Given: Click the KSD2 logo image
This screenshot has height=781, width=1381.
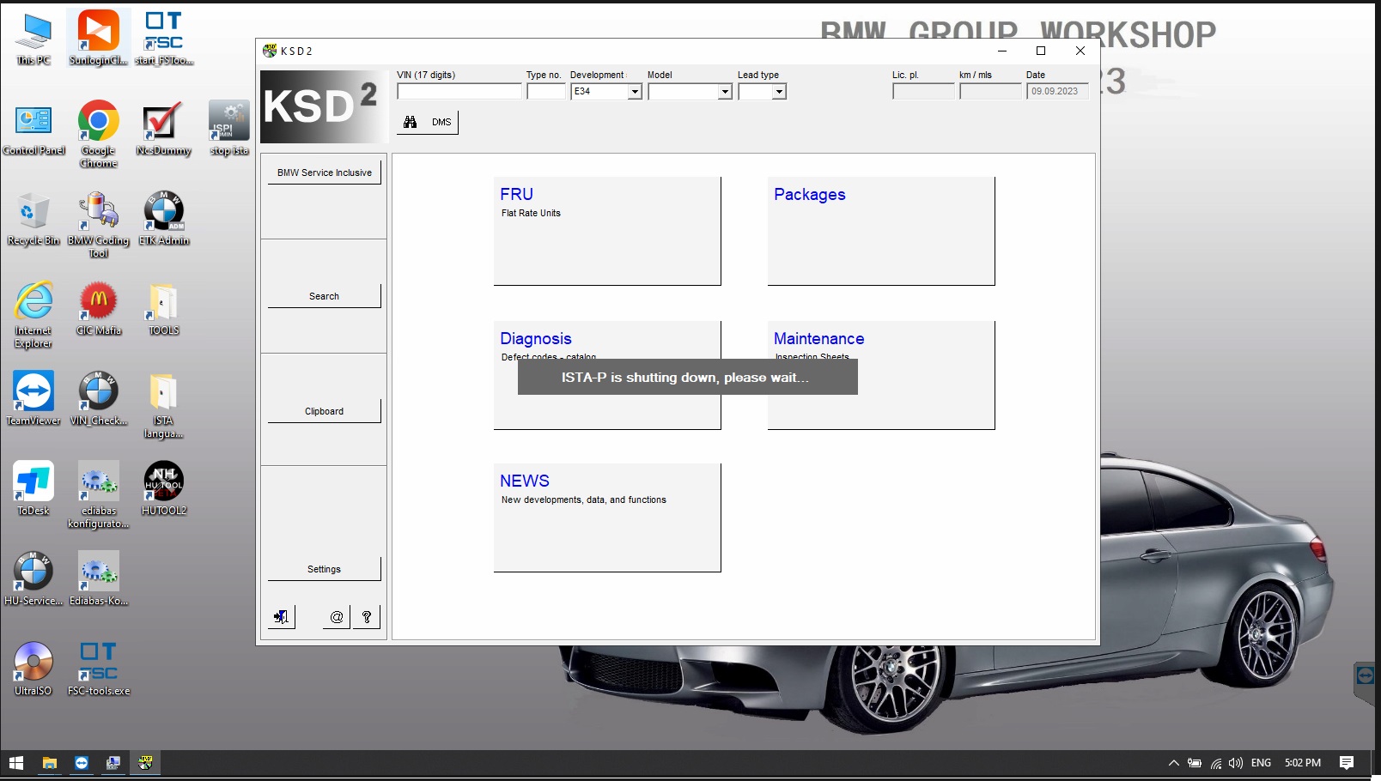Looking at the screenshot, I should (325, 106).
